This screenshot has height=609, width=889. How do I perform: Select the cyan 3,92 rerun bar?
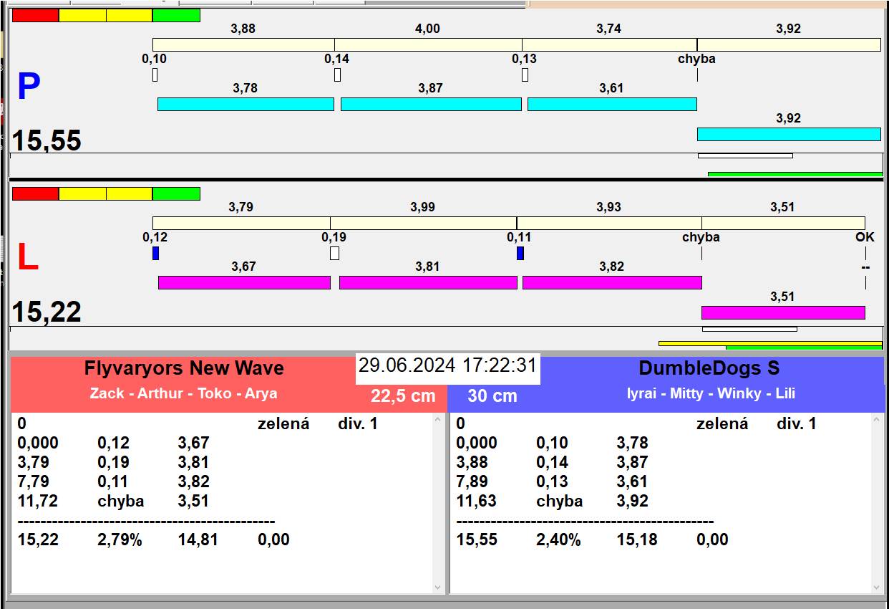click(x=789, y=134)
